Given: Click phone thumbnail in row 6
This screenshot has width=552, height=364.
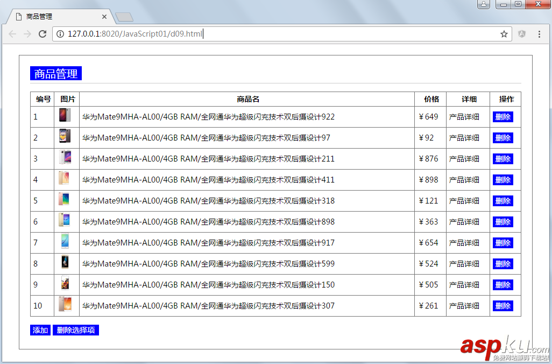Looking at the screenshot, I should tap(65, 220).
